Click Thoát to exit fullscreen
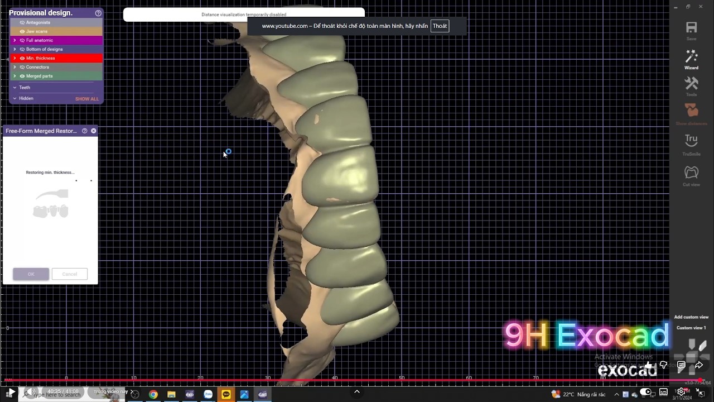714x402 pixels. pyautogui.click(x=440, y=26)
